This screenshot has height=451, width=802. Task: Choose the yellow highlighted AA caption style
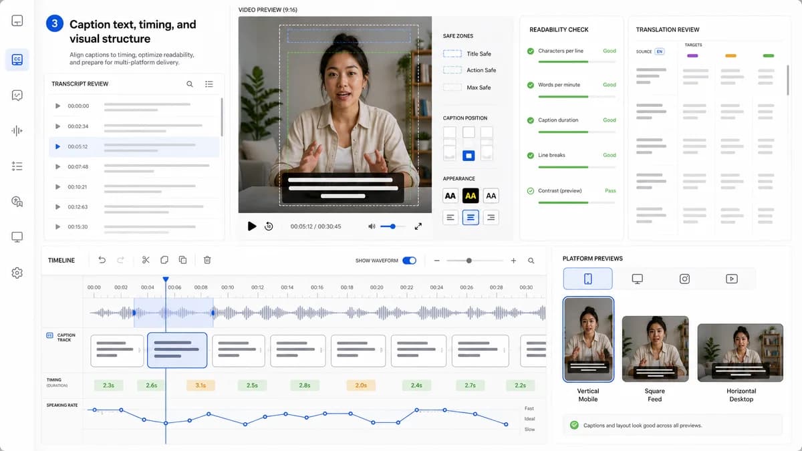click(471, 196)
